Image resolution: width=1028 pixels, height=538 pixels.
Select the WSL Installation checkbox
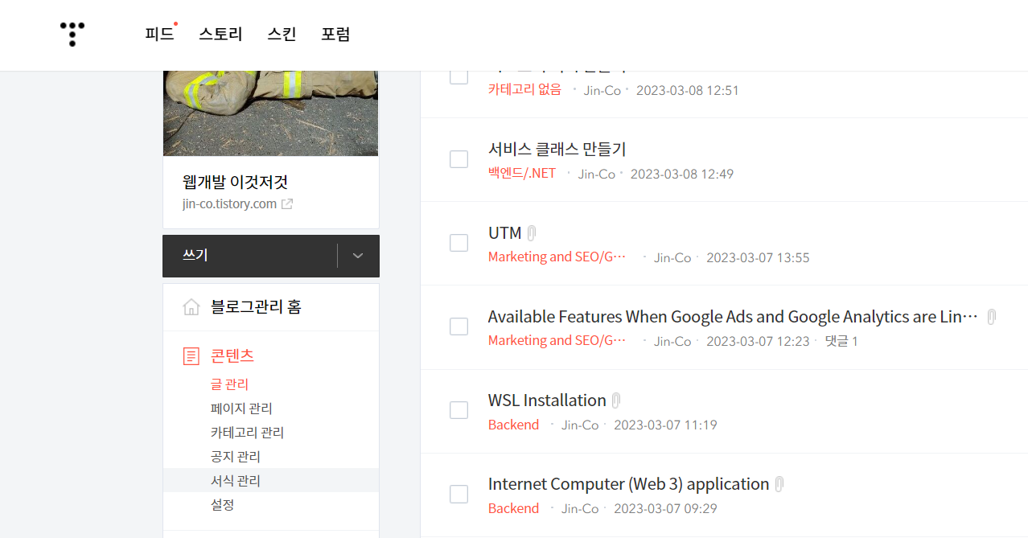tap(458, 410)
